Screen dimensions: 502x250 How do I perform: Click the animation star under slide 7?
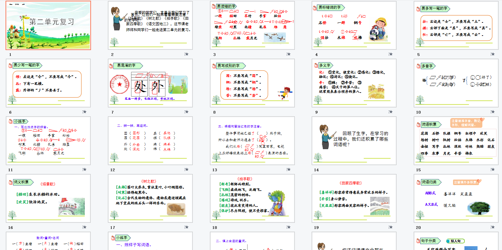[x=187, y=112]
